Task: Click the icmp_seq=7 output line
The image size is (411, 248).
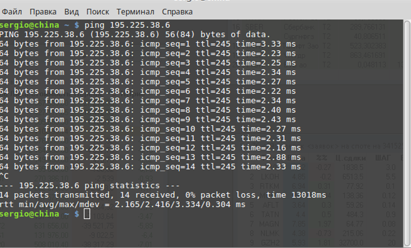Action: [x=148, y=101]
